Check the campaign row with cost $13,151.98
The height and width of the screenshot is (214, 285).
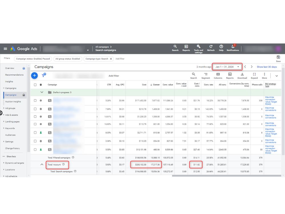point(35,150)
